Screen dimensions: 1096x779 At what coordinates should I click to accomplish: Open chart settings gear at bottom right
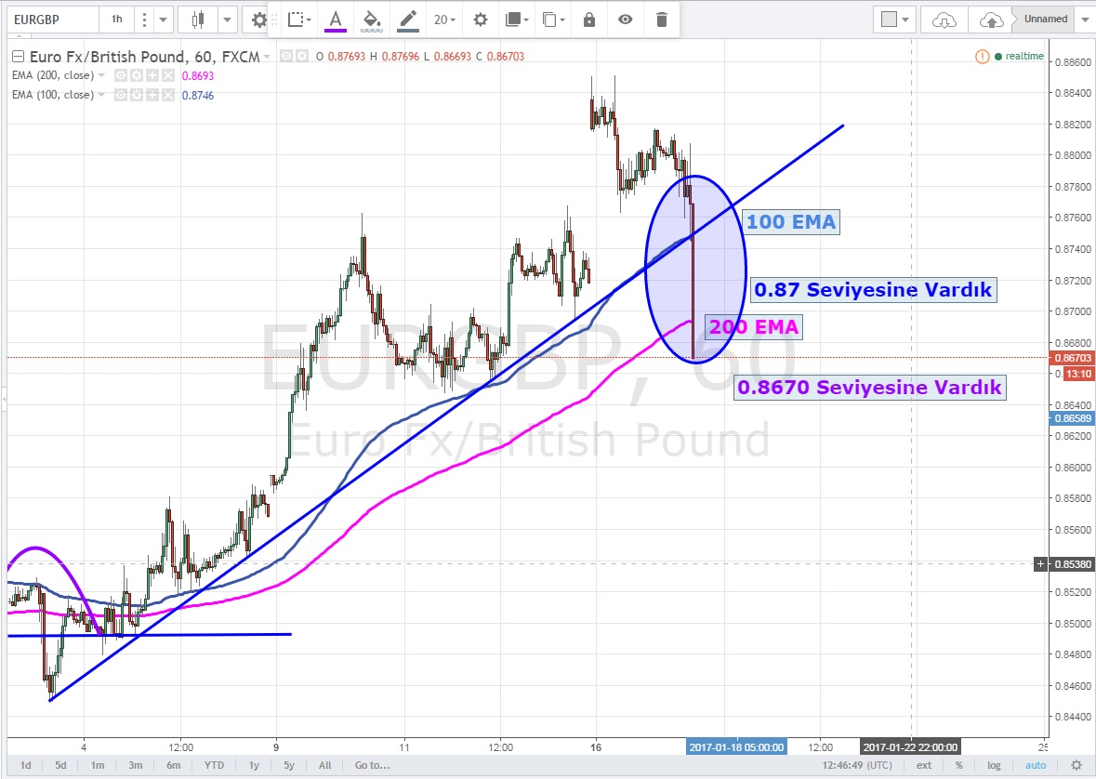[1075, 765]
